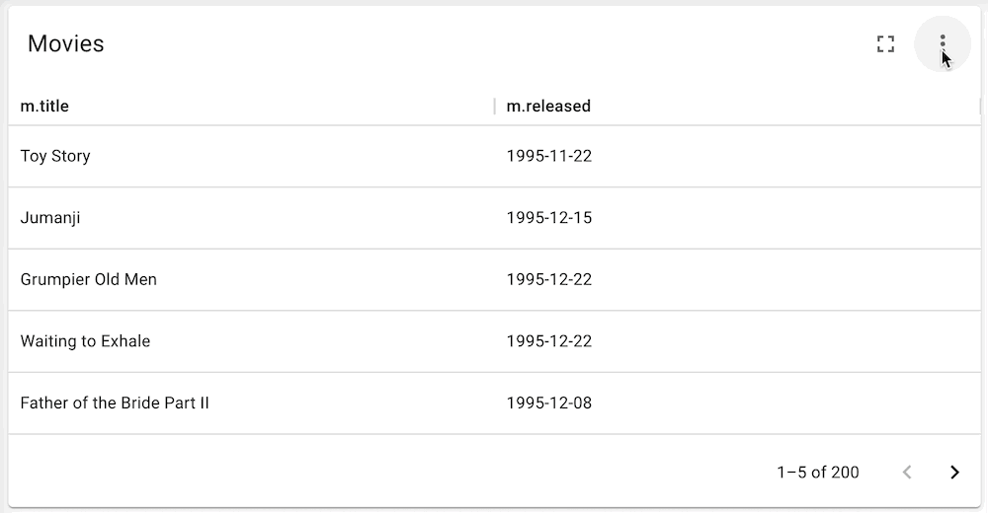Image resolution: width=988 pixels, height=513 pixels.
Task: Select the Toy Story row
Action: point(495,156)
